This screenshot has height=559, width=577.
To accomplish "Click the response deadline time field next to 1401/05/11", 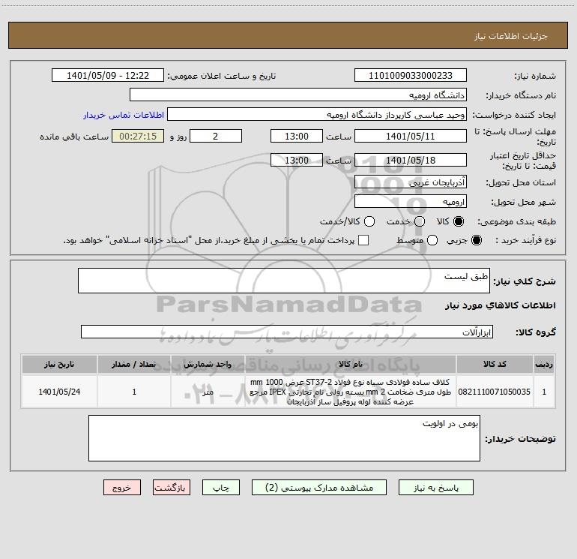I will point(297,136).
